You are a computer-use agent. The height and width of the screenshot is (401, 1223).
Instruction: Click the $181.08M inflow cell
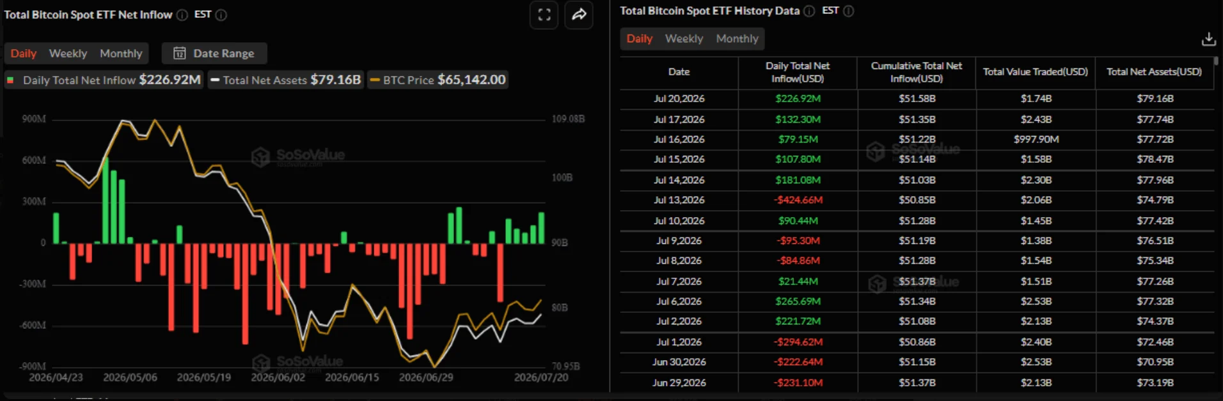[x=798, y=179]
